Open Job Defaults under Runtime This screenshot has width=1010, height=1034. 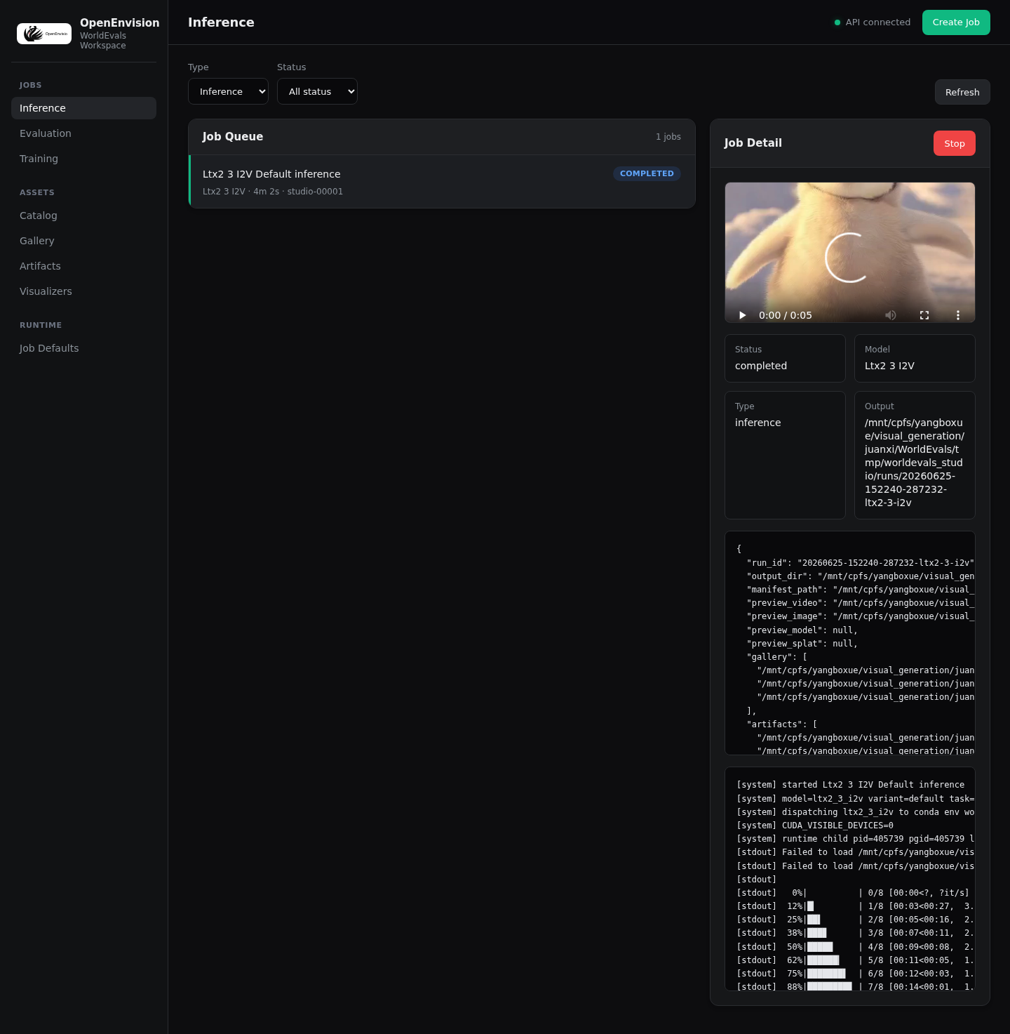(x=83, y=348)
